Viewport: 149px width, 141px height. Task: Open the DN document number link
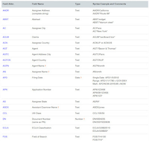pyautogui.click(x=4, y=119)
